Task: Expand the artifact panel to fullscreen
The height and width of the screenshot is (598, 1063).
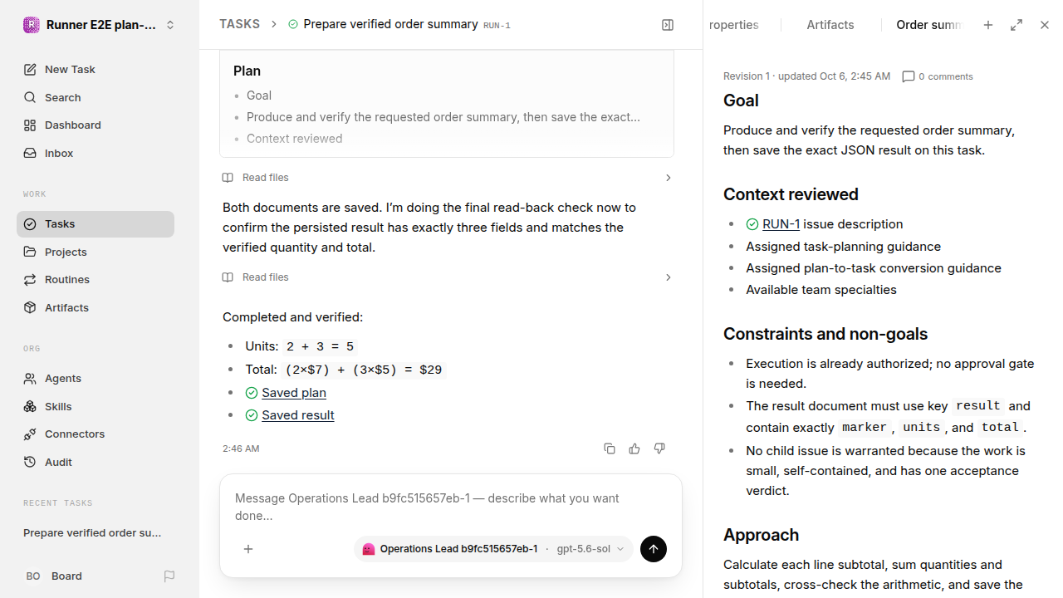Action: pyautogui.click(x=1016, y=25)
